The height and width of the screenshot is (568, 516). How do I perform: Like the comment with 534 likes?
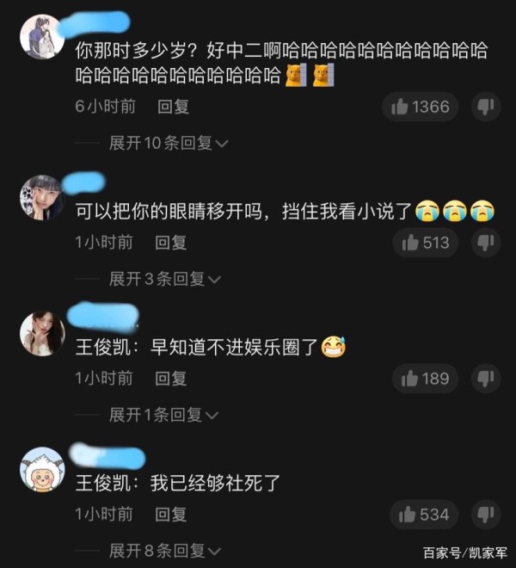(424, 515)
